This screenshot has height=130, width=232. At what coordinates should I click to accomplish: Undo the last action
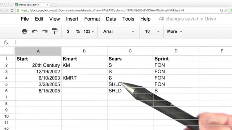(x=35, y=31)
